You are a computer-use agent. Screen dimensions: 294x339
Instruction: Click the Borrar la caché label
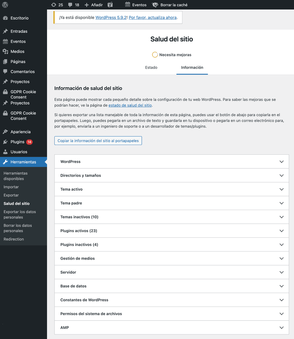(174, 5)
